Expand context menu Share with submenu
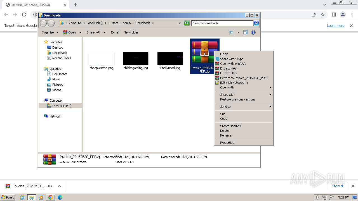The width and height of the screenshot is (358, 201). click(x=244, y=95)
